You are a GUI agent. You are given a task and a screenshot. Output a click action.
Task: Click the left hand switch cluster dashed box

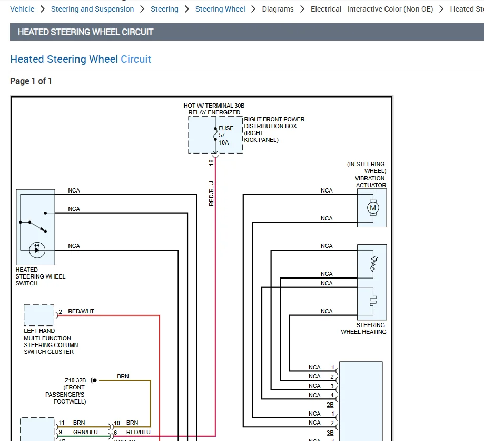click(x=39, y=315)
